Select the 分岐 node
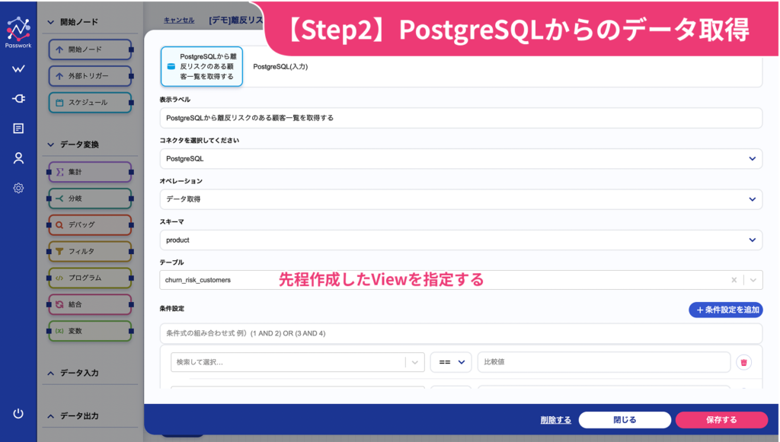The height and width of the screenshot is (442, 780). 90,199
